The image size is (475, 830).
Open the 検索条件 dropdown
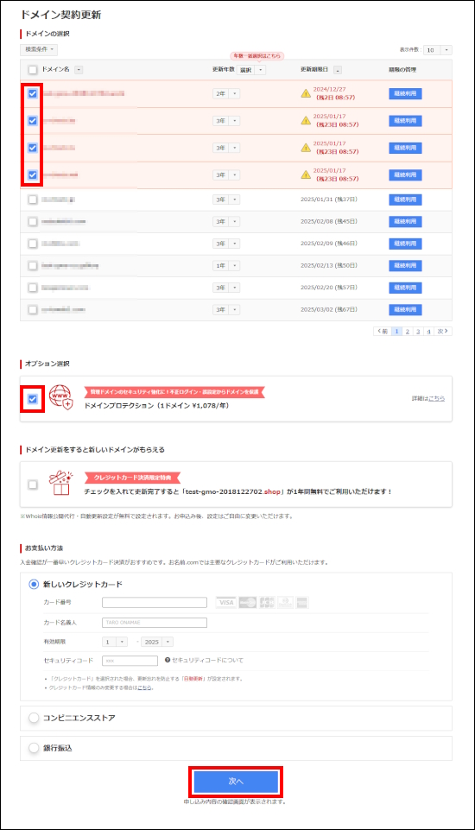pyautogui.click(x=39, y=49)
